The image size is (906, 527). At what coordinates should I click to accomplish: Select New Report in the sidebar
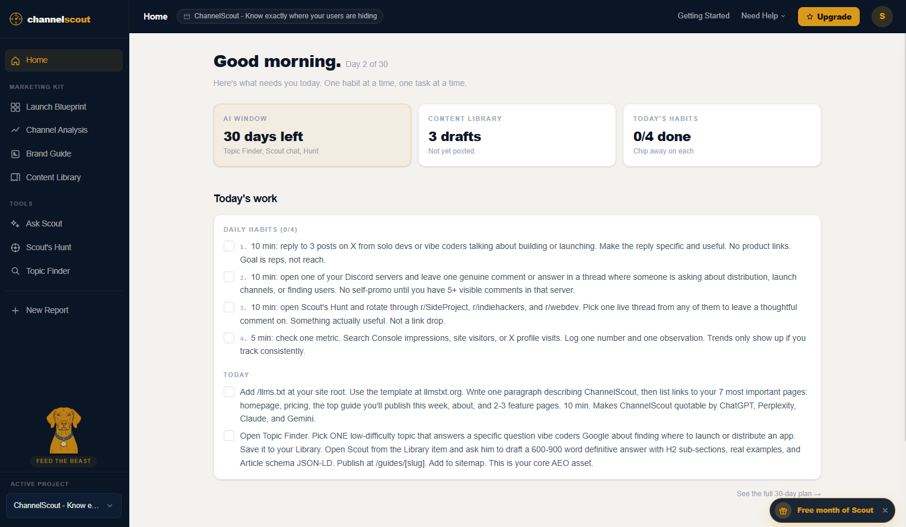coord(47,310)
